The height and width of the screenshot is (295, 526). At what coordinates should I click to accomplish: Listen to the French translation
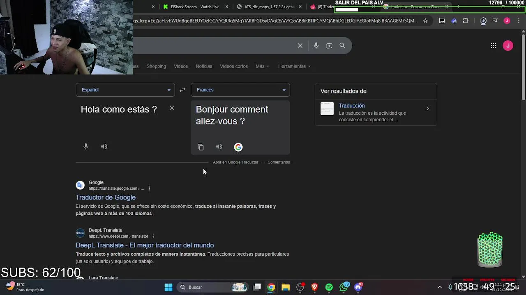point(219,147)
